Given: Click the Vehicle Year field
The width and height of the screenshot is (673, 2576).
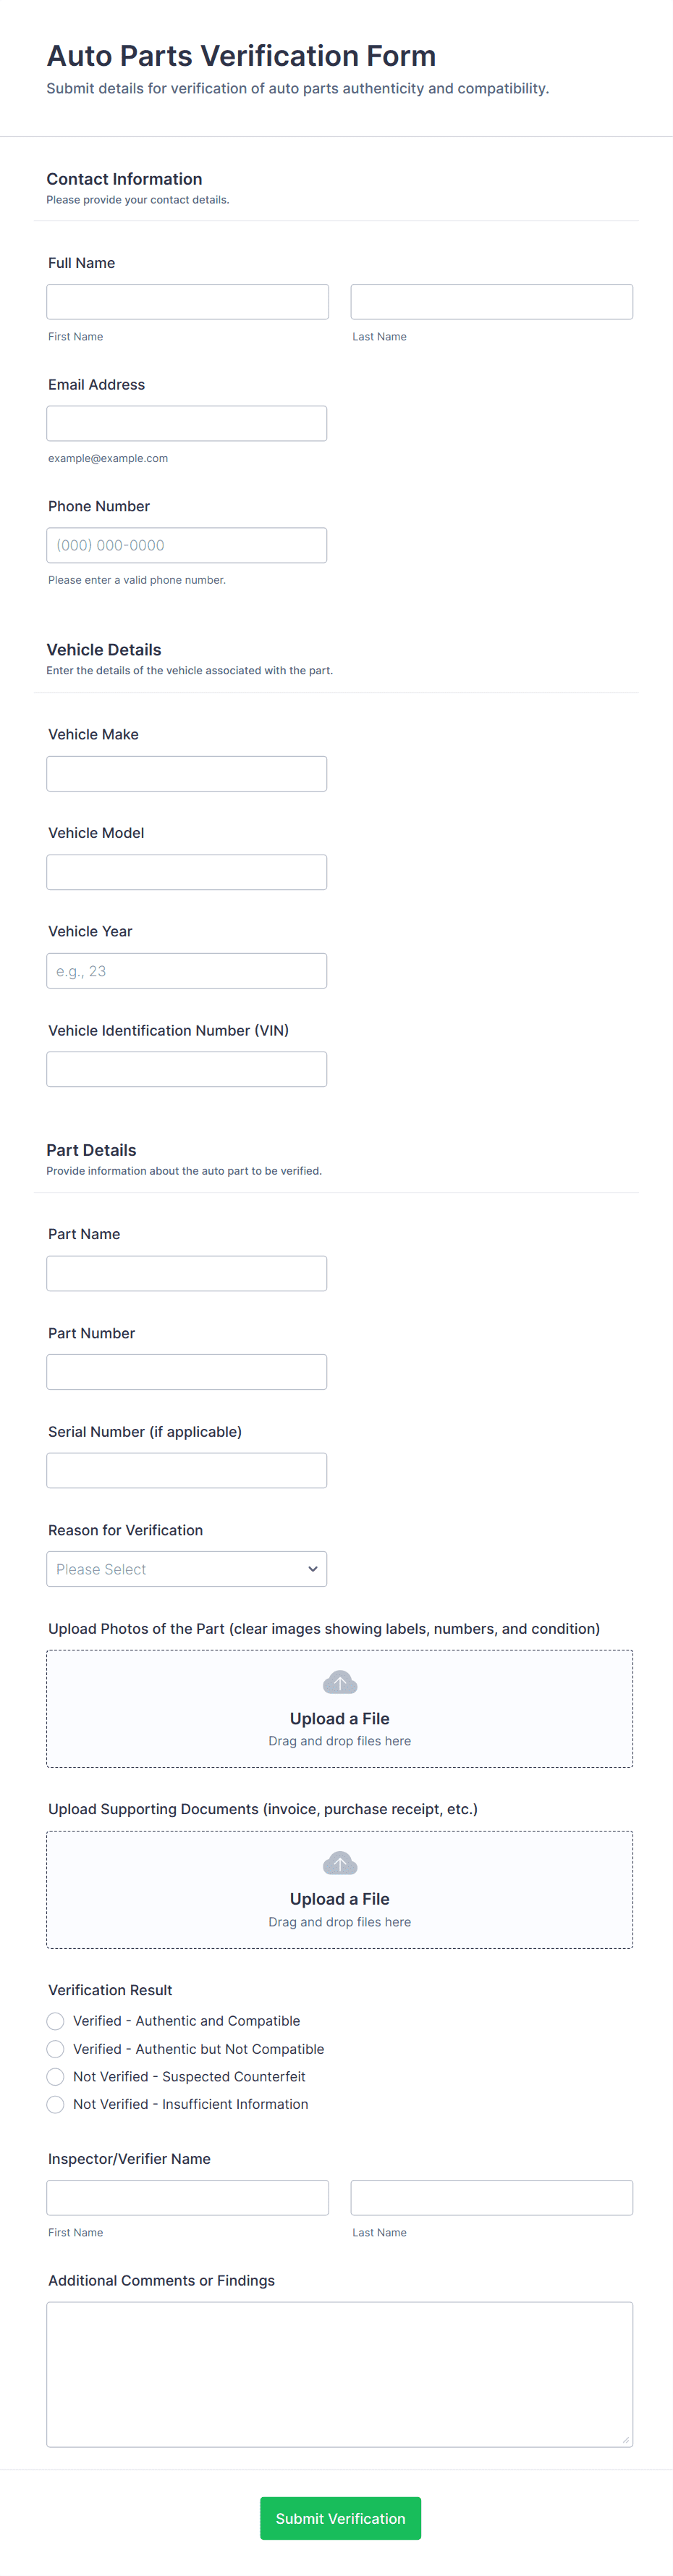Looking at the screenshot, I should point(187,971).
